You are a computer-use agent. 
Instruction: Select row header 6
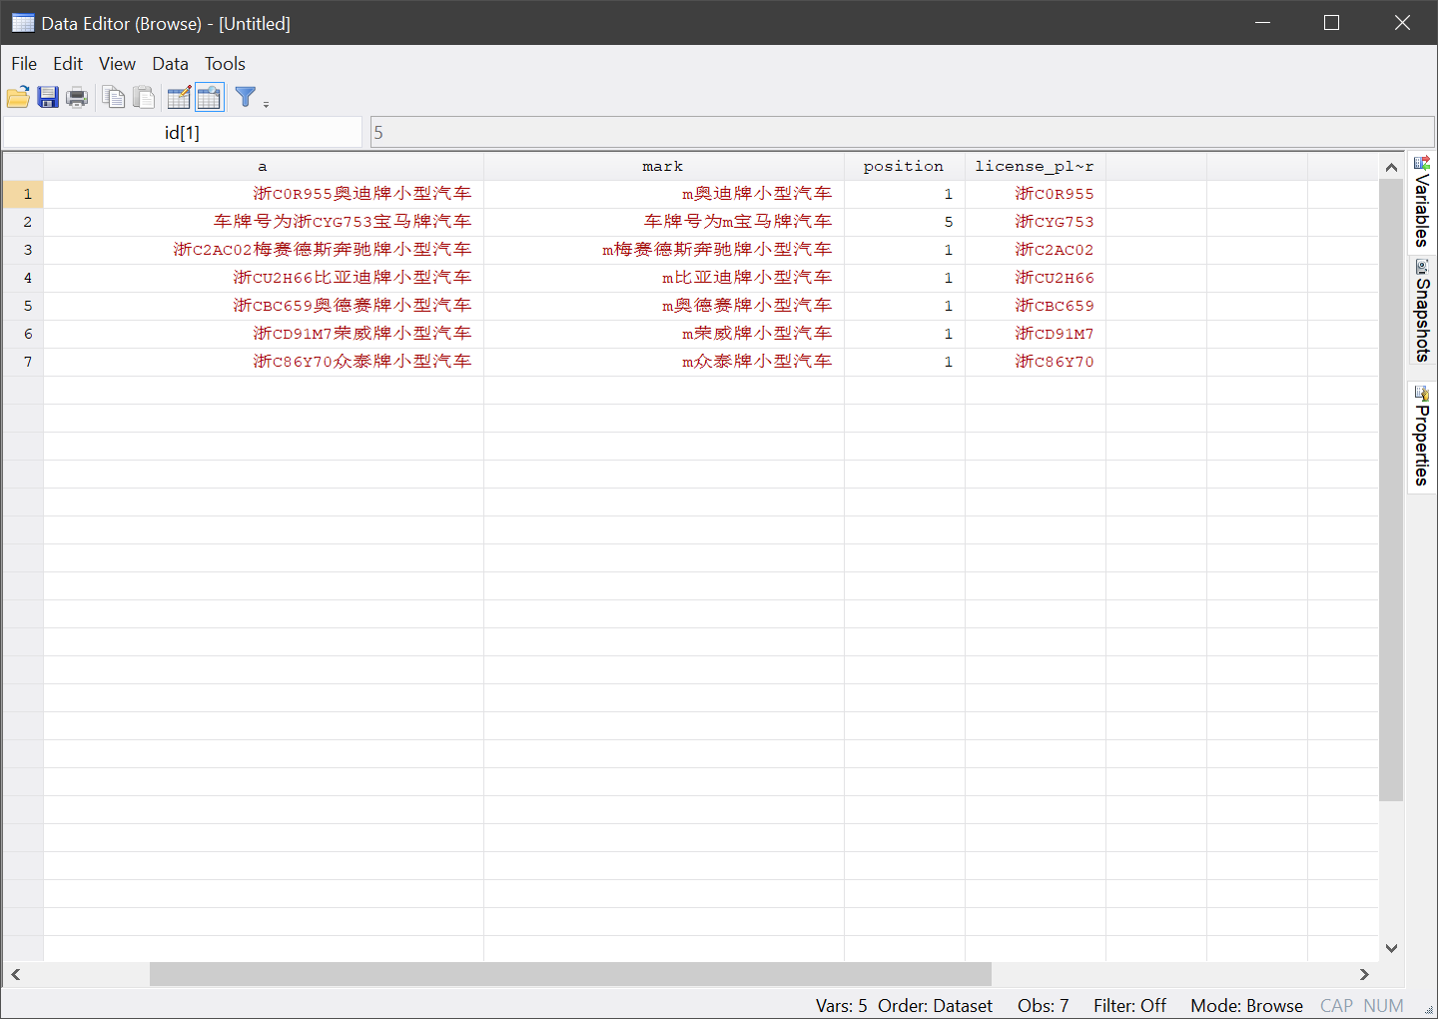pos(23,334)
